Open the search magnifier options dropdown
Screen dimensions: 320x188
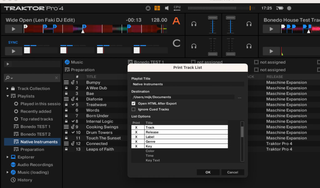pyautogui.click(x=9, y=78)
